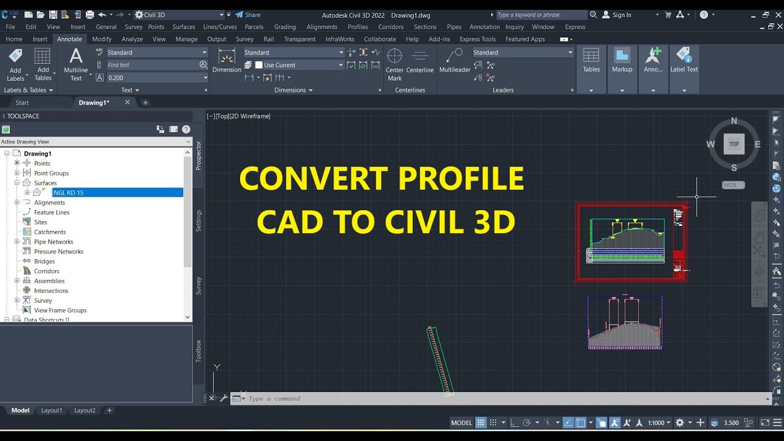The image size is (784, 441).
Task: Toggle the drawing grid display
Action: click(481, 423)
